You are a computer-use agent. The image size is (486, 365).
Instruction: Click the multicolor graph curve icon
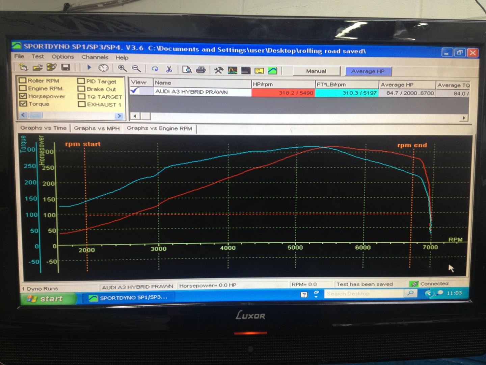(233, 70)
